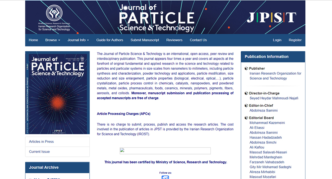Open the Follow us social icon
This screenshot has height=179, width=332.
click(165, 177)
